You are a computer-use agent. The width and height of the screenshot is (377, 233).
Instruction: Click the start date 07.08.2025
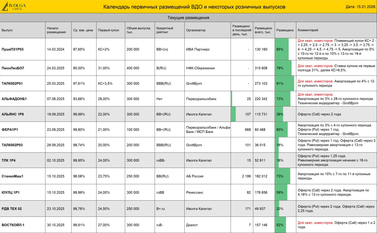click(x=56, y=99)
